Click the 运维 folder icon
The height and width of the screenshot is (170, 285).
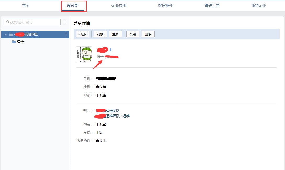[x=14, y=42]
